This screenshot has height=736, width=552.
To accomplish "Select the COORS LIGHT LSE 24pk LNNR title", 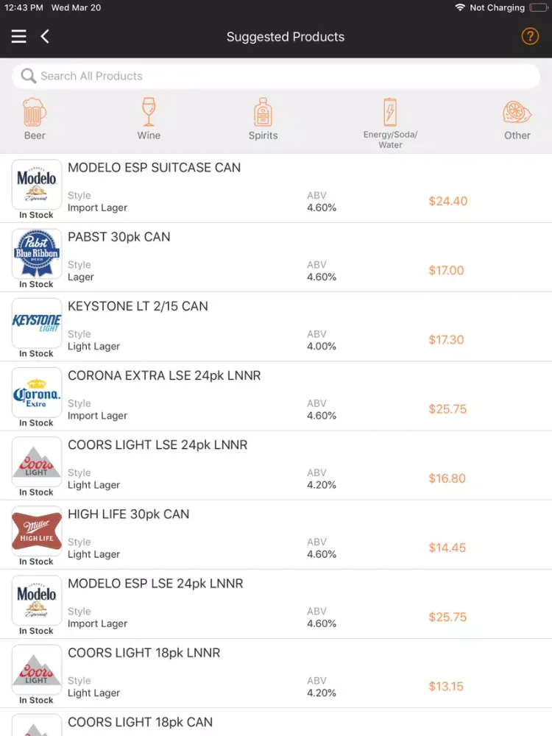I will point(158,445).
